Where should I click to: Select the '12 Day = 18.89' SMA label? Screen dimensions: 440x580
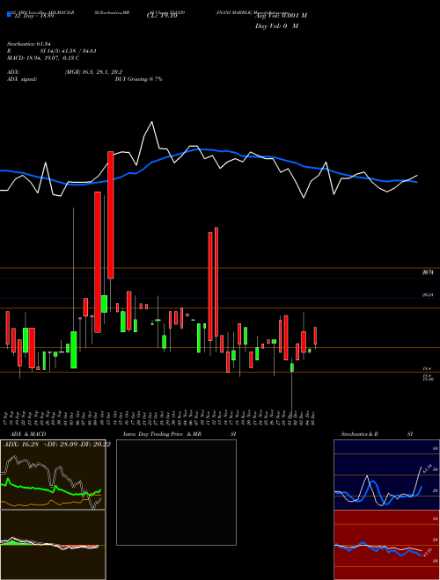[33, 16]
